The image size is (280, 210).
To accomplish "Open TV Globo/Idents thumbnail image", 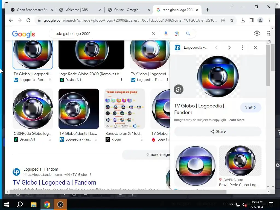I will click(x=79, y=109).
